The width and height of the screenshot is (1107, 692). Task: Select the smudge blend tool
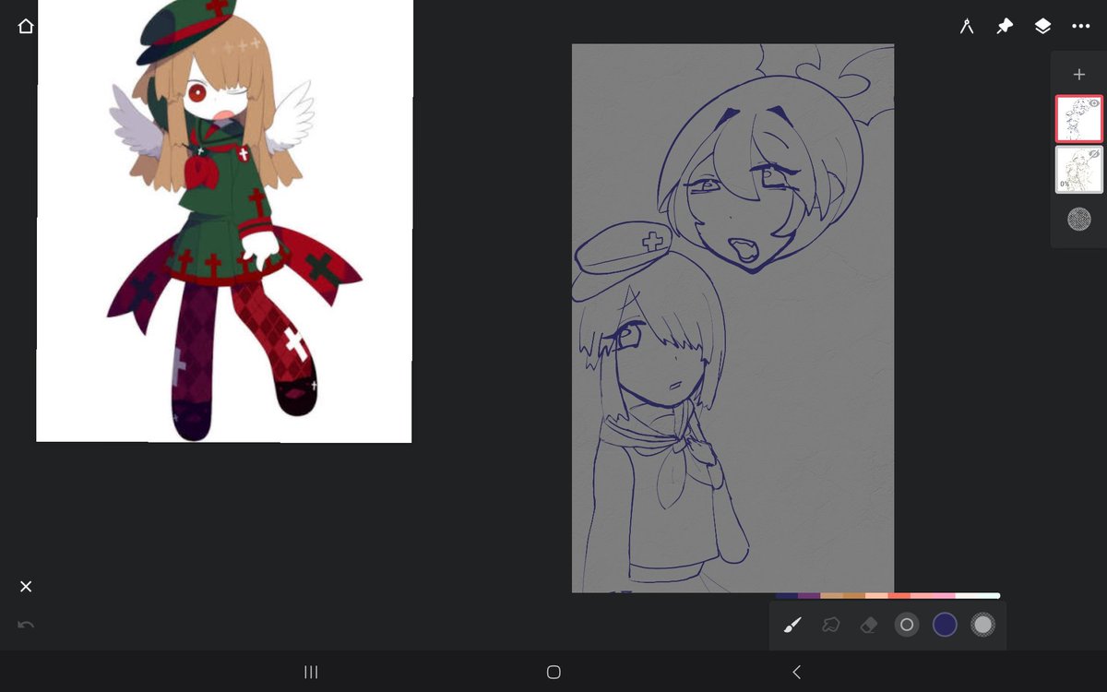tap(830, 626)
